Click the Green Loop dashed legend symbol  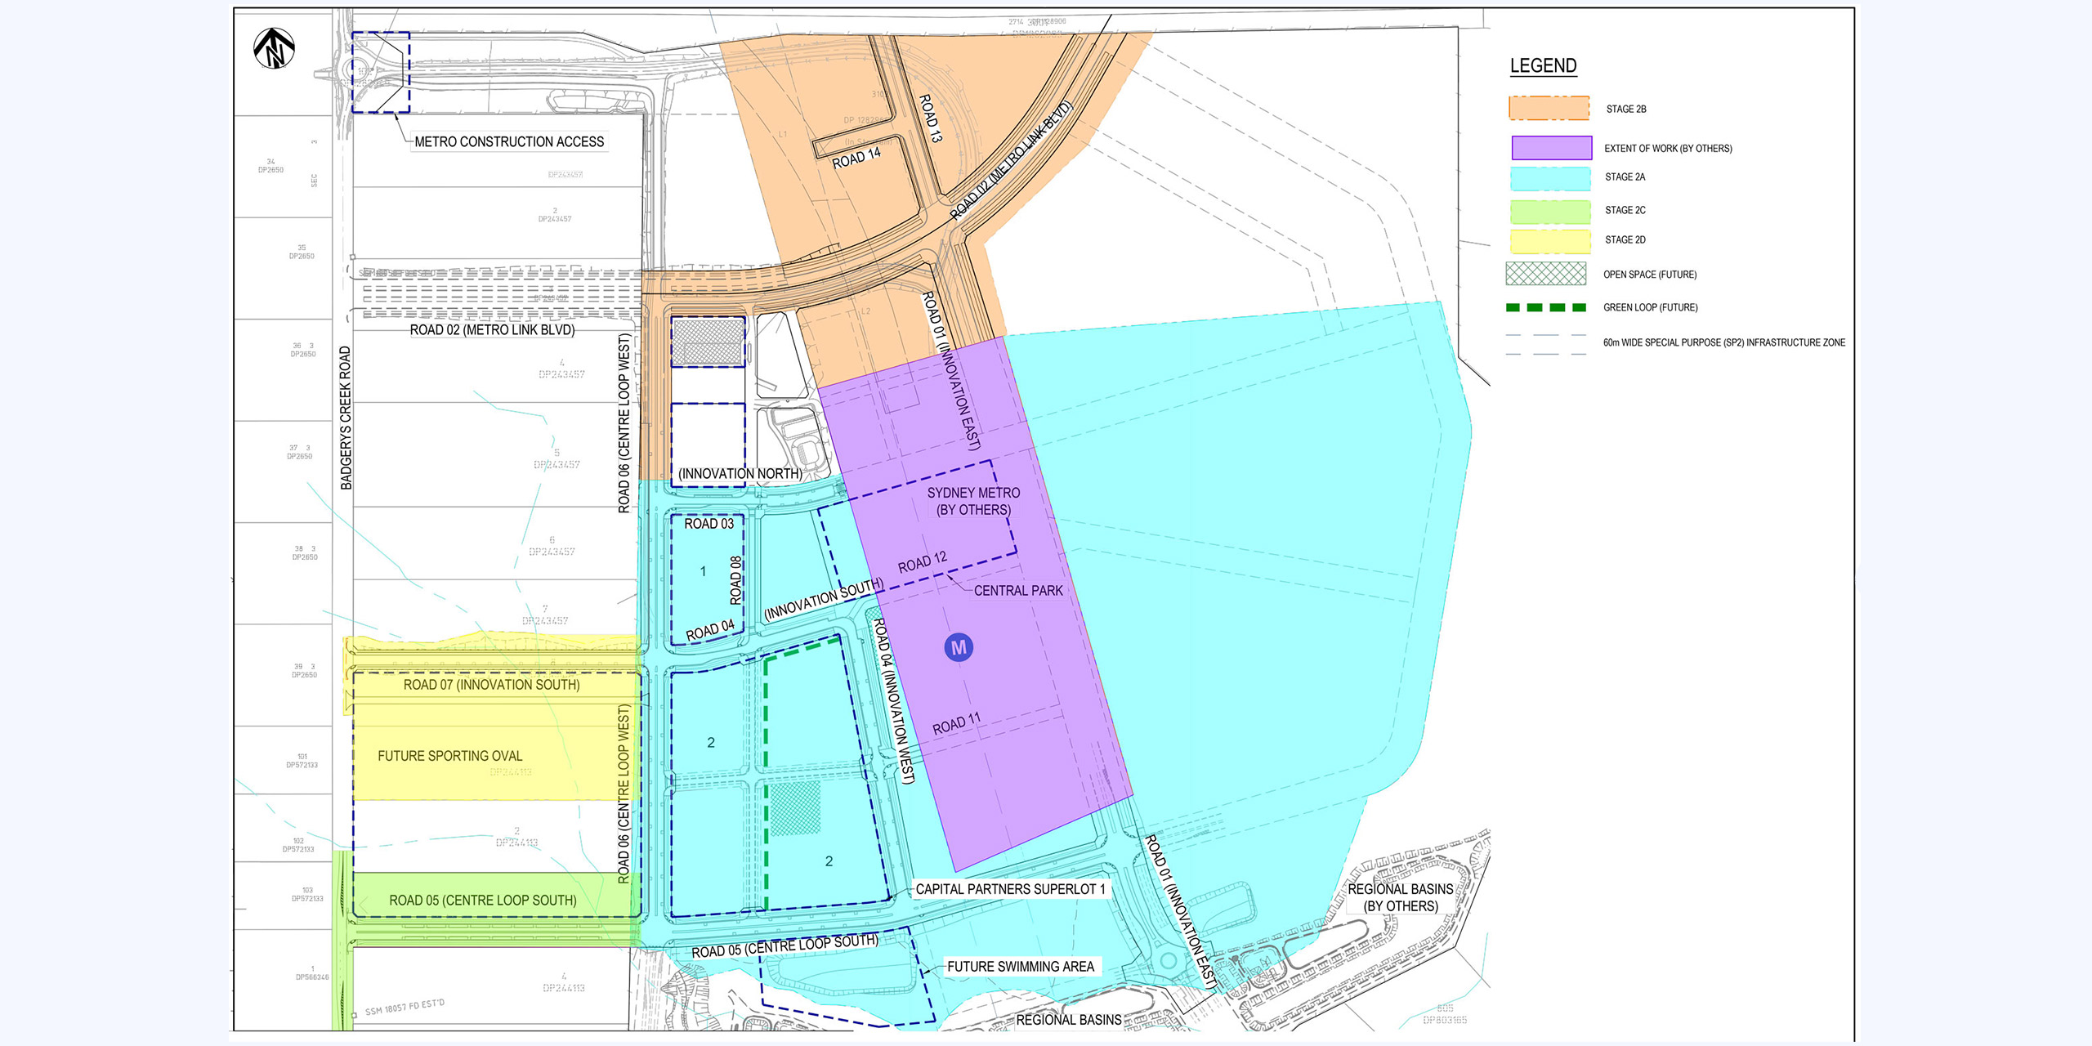pos(1545,308)
